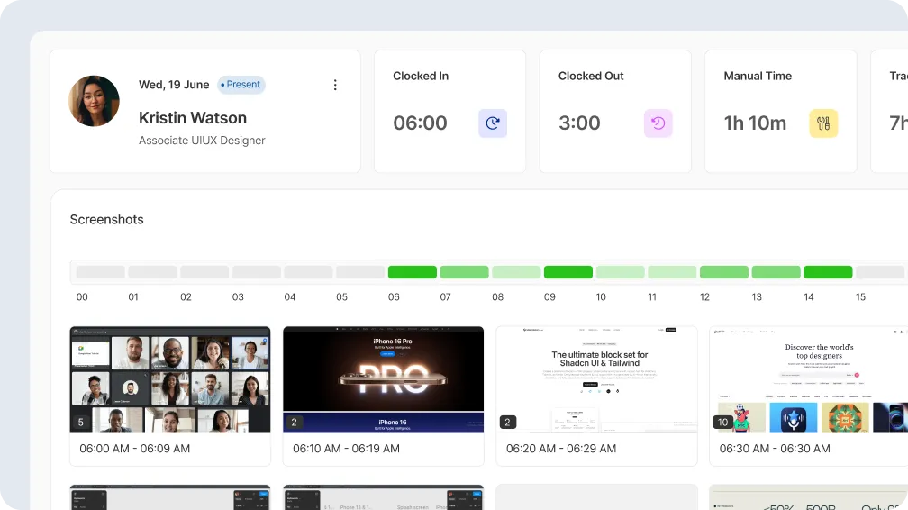The width and height of the screenshot is (908, 510).
Task: Click the Clocked Out pink history icon
Action: (658, 123)
